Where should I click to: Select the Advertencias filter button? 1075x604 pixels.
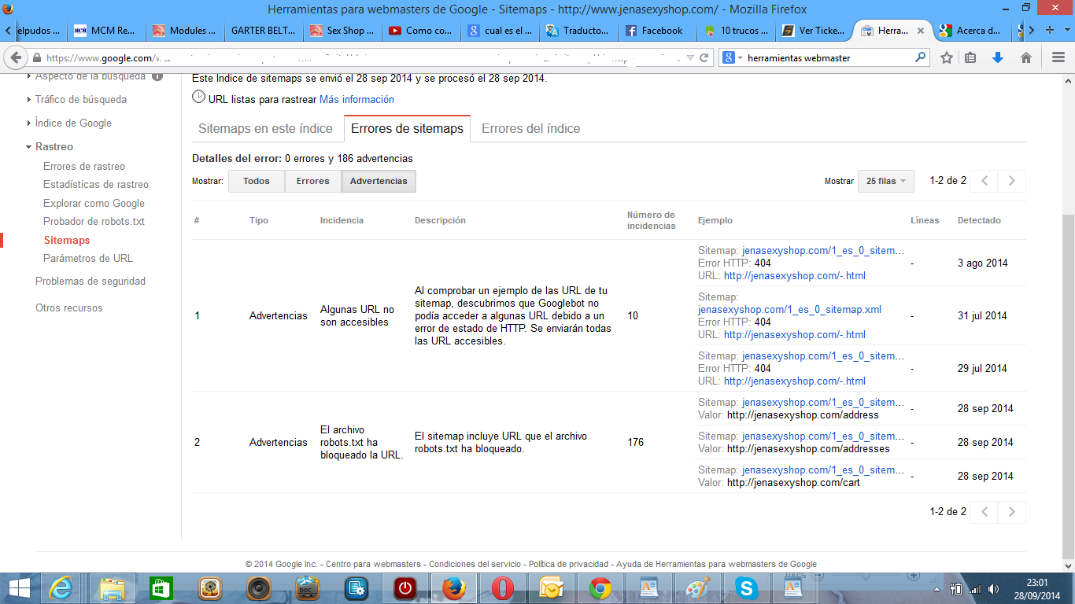pos(379,181)
